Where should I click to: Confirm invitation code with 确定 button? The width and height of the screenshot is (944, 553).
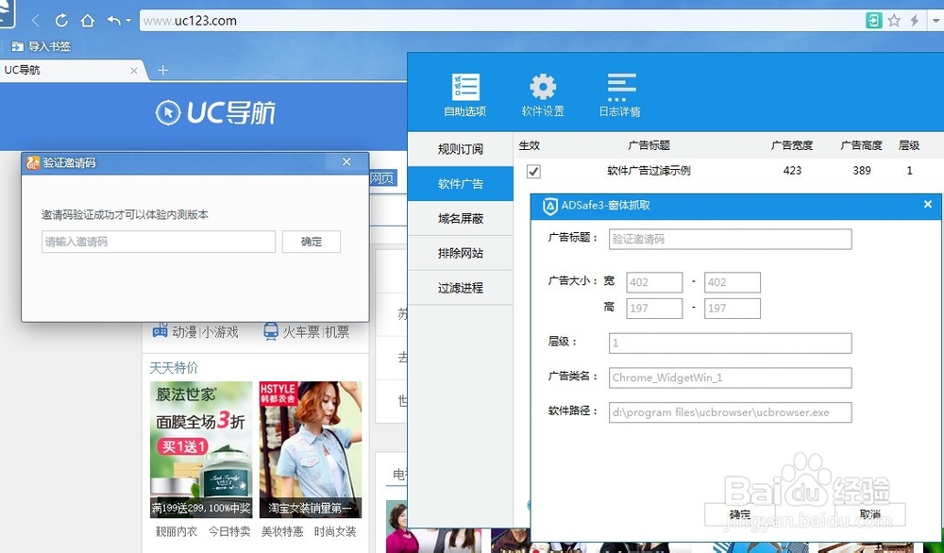(312, 242)
